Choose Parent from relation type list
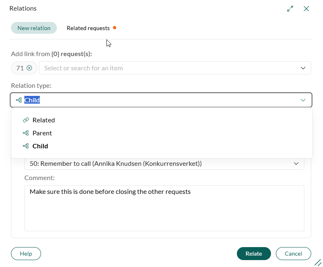This screenshot has width=323, height=267. pos(42,133)
